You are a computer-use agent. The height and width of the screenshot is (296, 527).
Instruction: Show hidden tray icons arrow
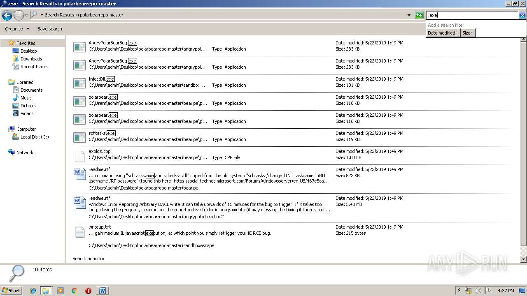tap(459, 290)
